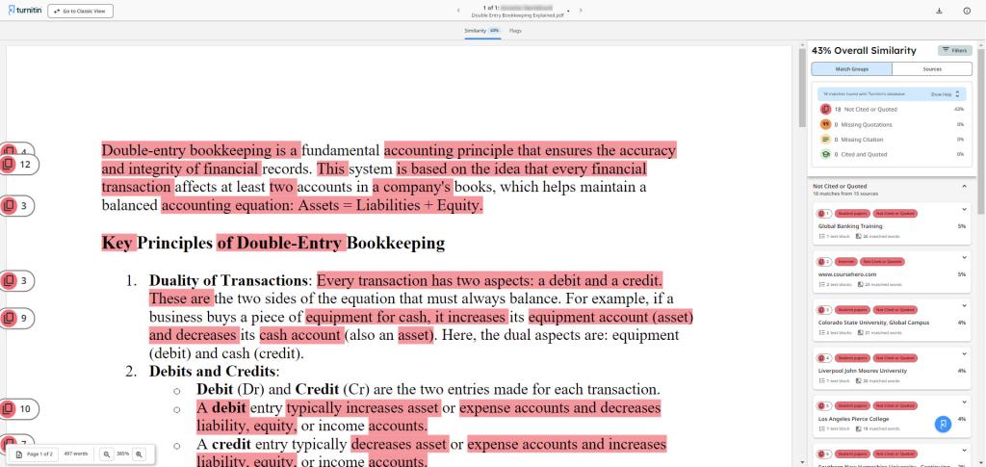This screenshot has width=986, height=467.
Task: Select the Sources view
Action: point(932,69)
